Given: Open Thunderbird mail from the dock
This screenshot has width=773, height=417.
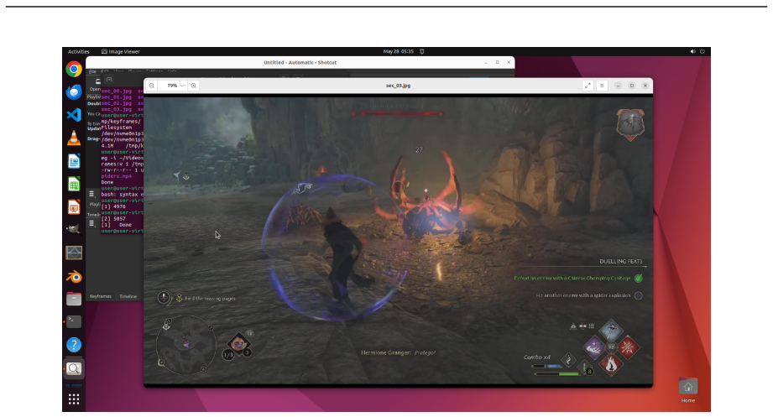Looking at the screenshot, I should tap(74, 92).
